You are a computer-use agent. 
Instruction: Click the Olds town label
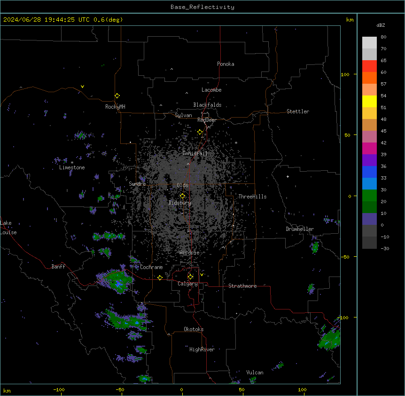coord(182,185)
